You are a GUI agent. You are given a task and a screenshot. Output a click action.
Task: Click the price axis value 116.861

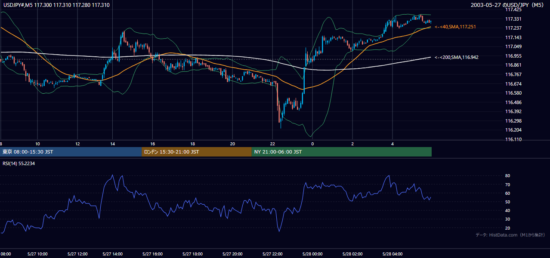514,65
